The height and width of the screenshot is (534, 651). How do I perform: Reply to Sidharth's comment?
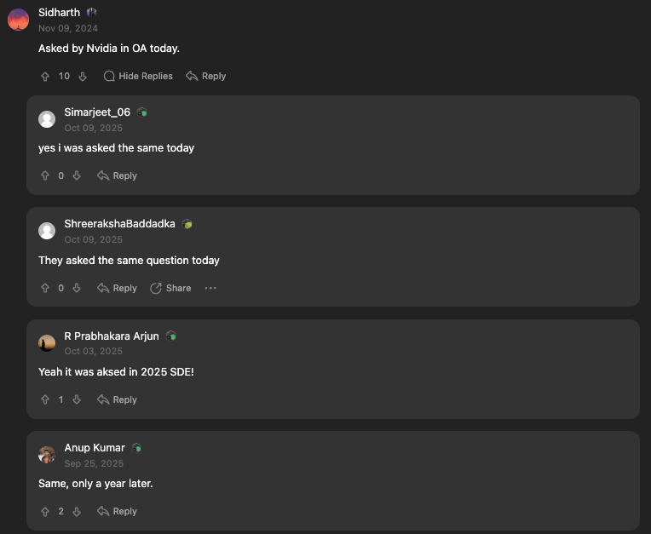coord(206,77)
